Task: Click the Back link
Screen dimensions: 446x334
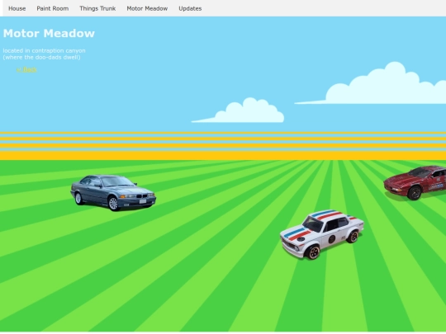Action: pos(26,69)
